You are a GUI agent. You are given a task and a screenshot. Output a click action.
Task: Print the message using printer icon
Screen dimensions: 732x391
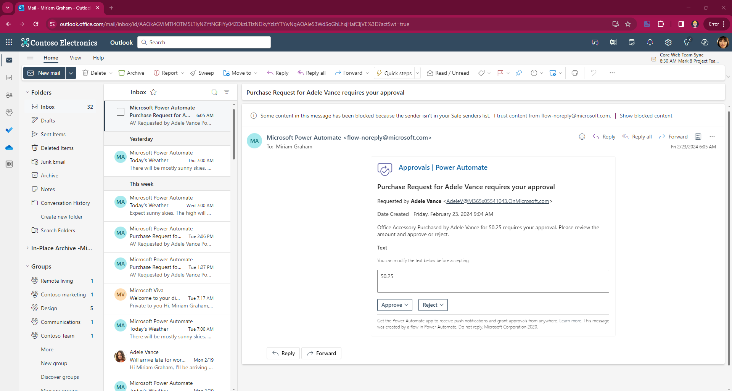tap(575, 73)
